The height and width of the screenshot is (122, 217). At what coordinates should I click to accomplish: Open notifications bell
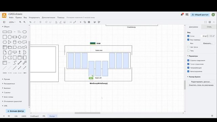point(182,15)
